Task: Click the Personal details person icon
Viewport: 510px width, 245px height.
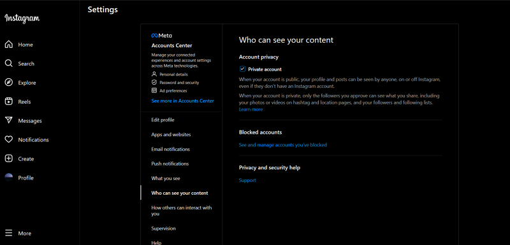Action: (154, 74)
